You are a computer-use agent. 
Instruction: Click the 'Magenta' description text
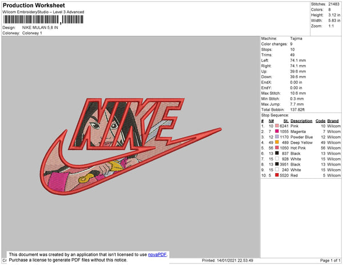pyautogui.click(x=298, y=131)
